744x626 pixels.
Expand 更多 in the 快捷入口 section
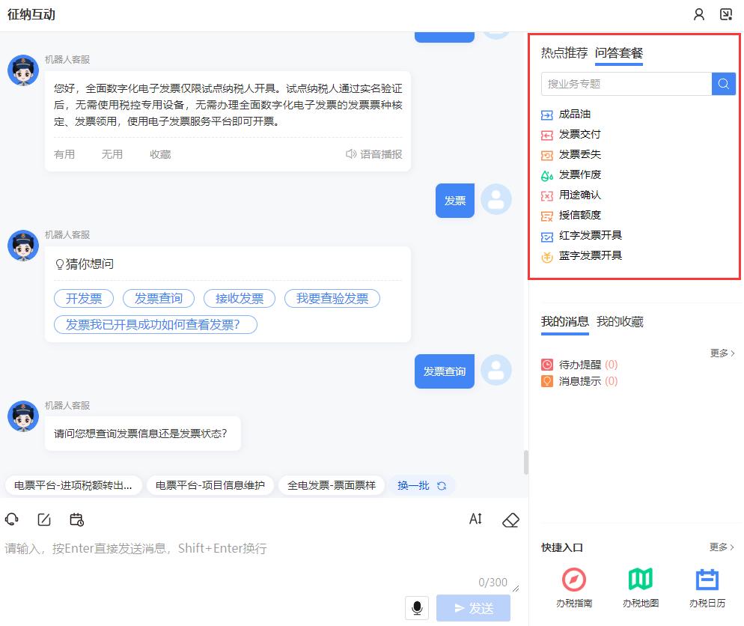click(722, 547)
